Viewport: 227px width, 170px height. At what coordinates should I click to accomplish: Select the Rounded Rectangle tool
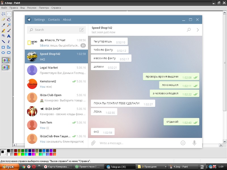coord(9,53)
